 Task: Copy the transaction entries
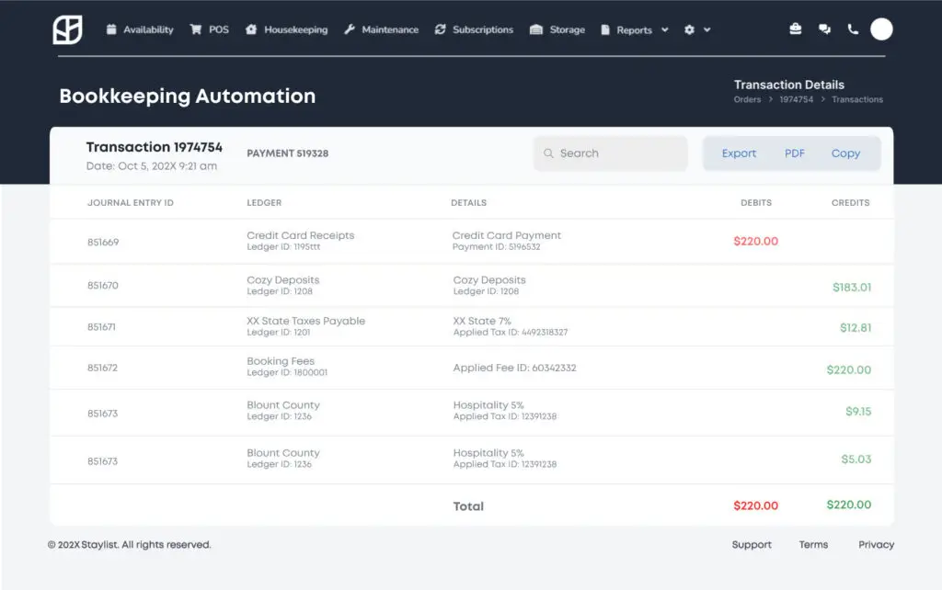(x=845, y=153)
